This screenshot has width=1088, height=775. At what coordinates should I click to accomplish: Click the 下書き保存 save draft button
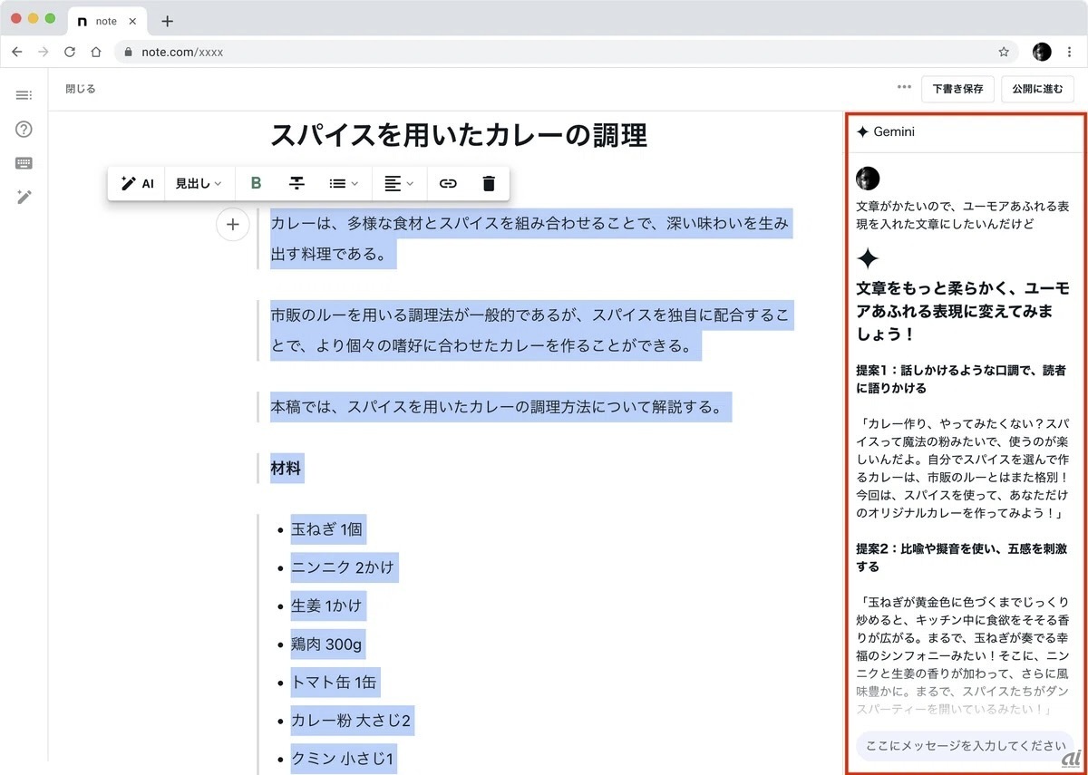[957, 89]
